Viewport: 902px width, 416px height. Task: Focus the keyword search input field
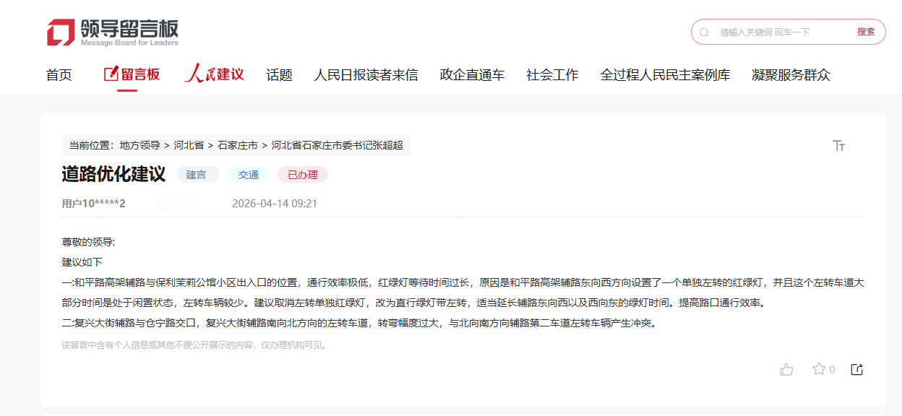coord(783,32)
